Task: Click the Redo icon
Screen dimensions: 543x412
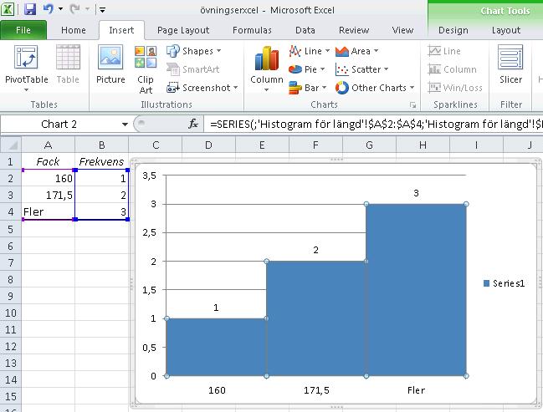Action: click(x=74, y=9)
